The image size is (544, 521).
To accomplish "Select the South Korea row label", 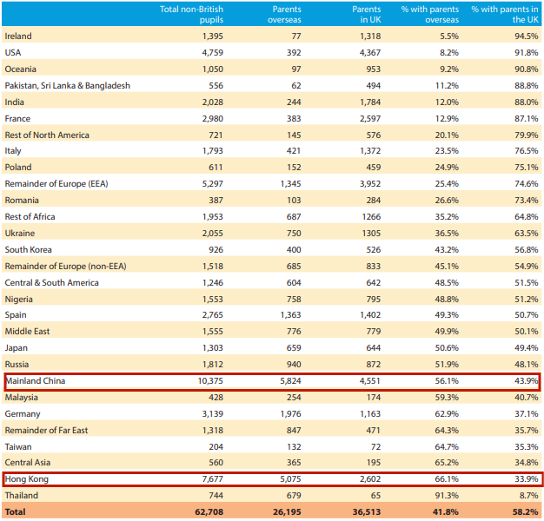I will click(28, 249).
